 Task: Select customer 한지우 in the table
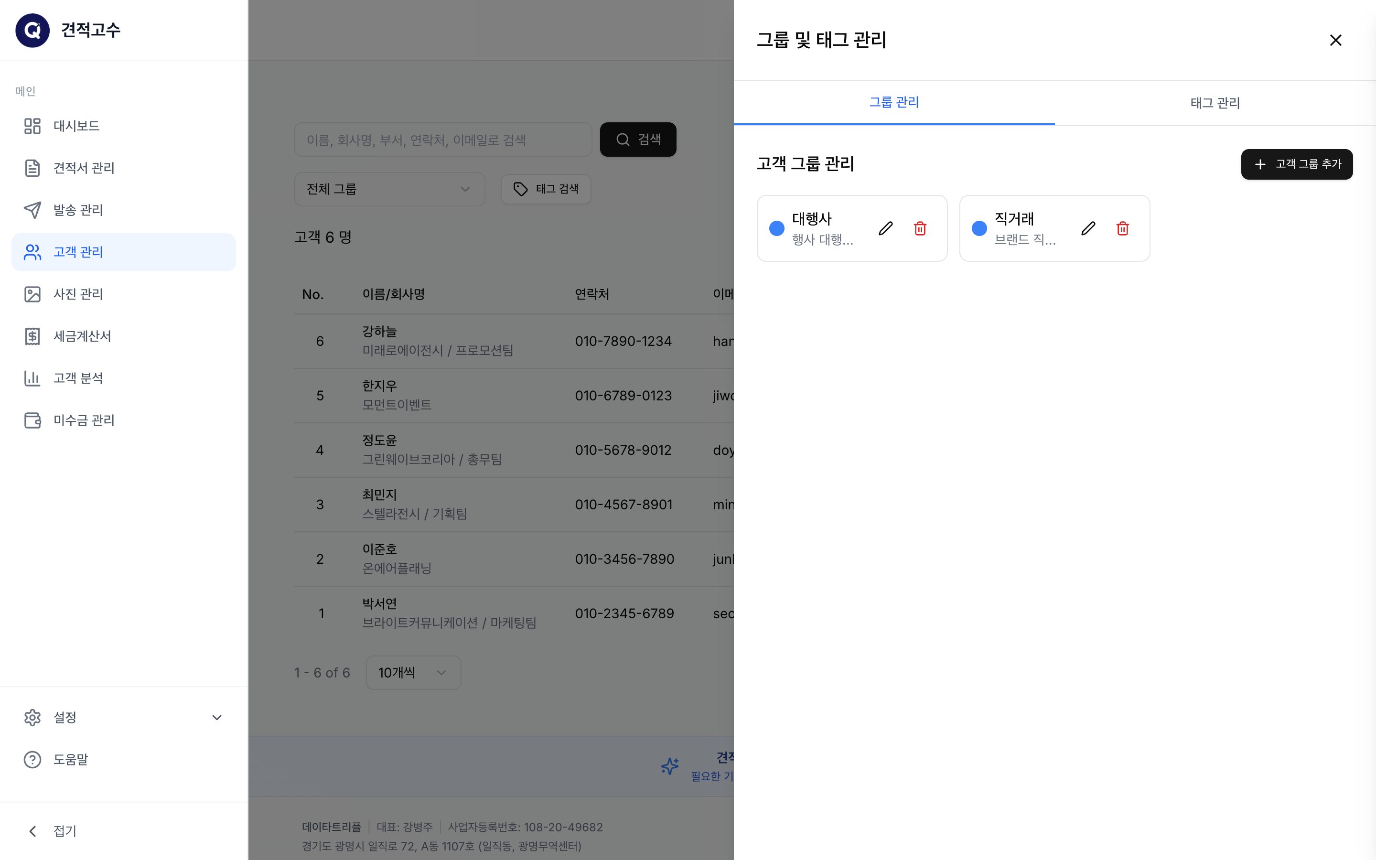pyautogui.click(x=379, y=386)
